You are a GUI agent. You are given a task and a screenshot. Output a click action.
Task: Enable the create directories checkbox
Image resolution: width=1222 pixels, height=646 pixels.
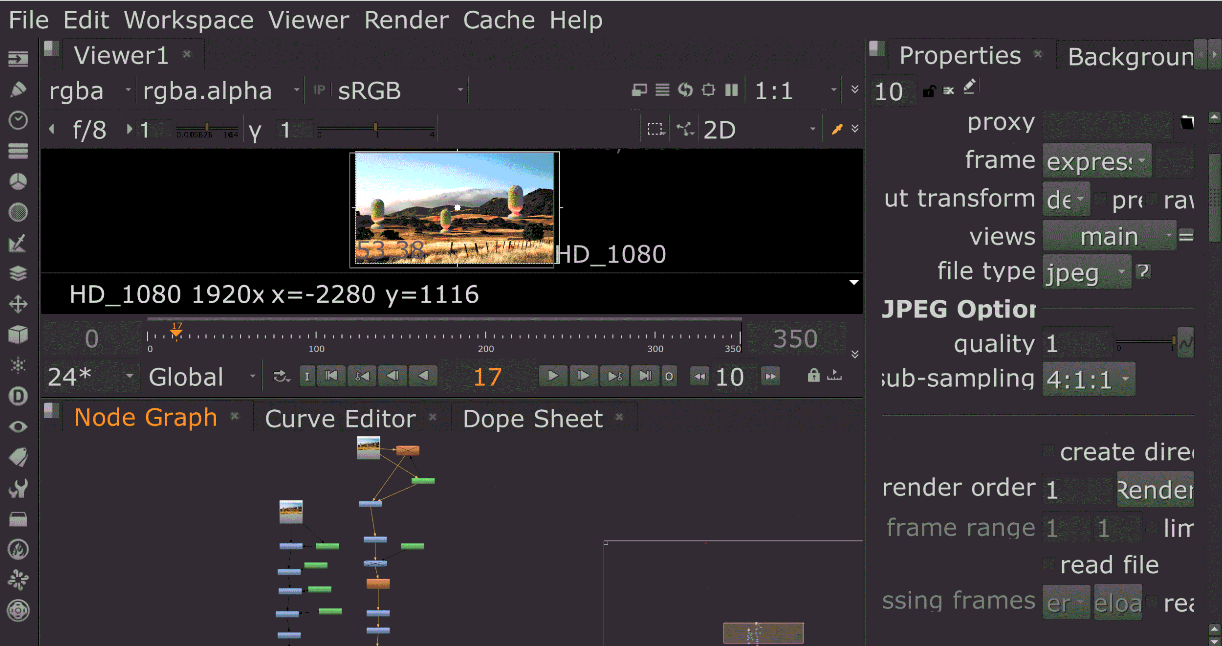(1048, 451)
